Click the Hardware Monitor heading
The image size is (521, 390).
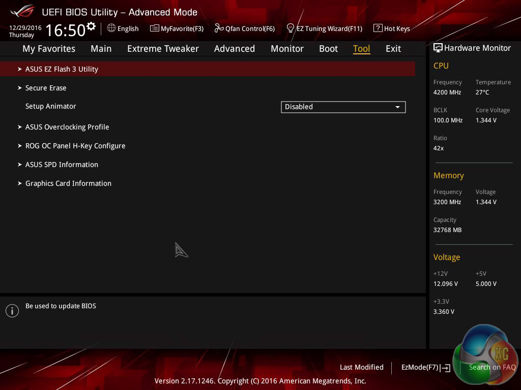(477, 48)
